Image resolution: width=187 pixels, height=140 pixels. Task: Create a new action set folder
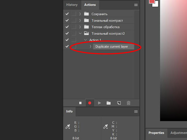pos(108,103)
